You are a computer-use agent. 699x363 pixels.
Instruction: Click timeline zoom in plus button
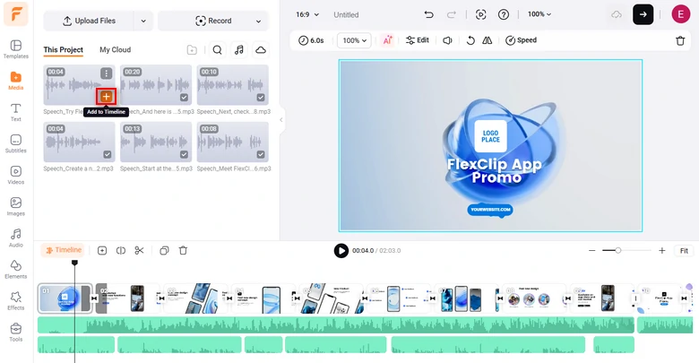(x=662, y=251)
